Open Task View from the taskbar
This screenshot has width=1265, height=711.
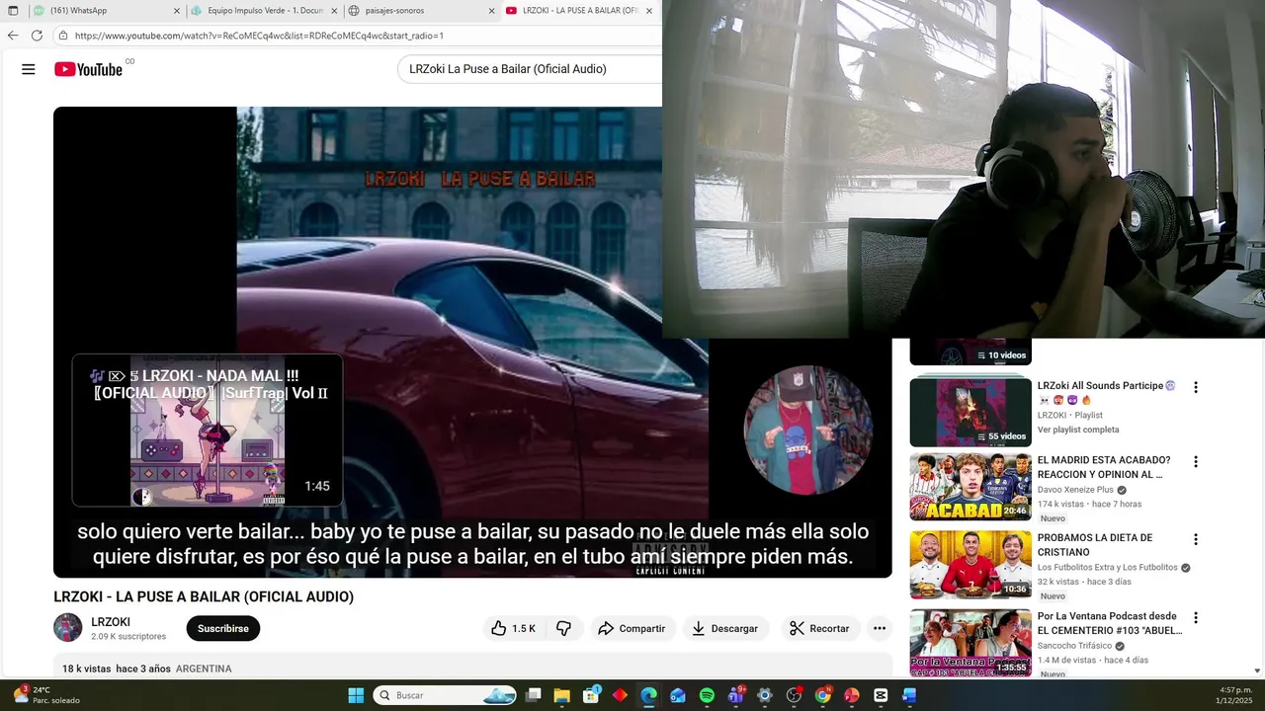(534, 695)
